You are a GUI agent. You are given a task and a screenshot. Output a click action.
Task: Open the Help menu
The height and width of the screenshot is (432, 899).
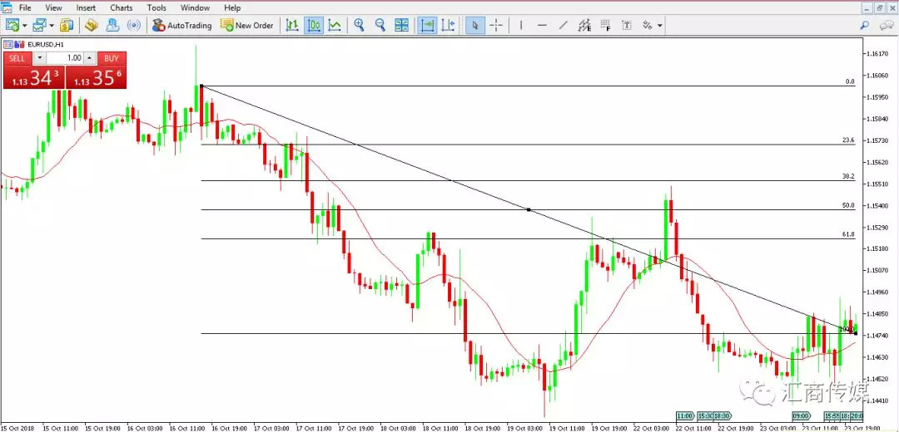[x=232, y=8]
